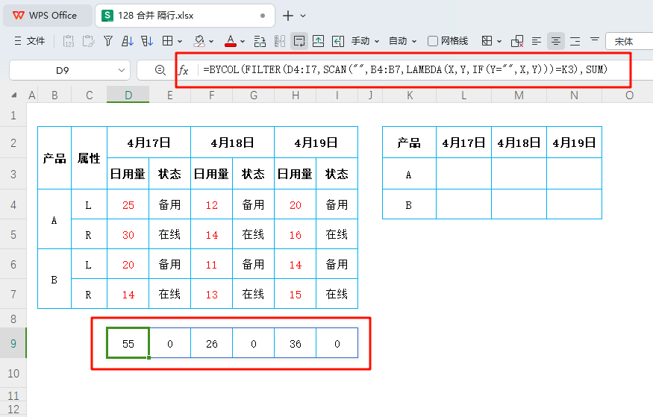Open the 文件 menu
653x417 pixels.
click(x=29, y=41)
